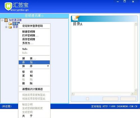Click the horizontal scrollbar right arrow
This screenshot has height=118, width=140.
(132, 94)
